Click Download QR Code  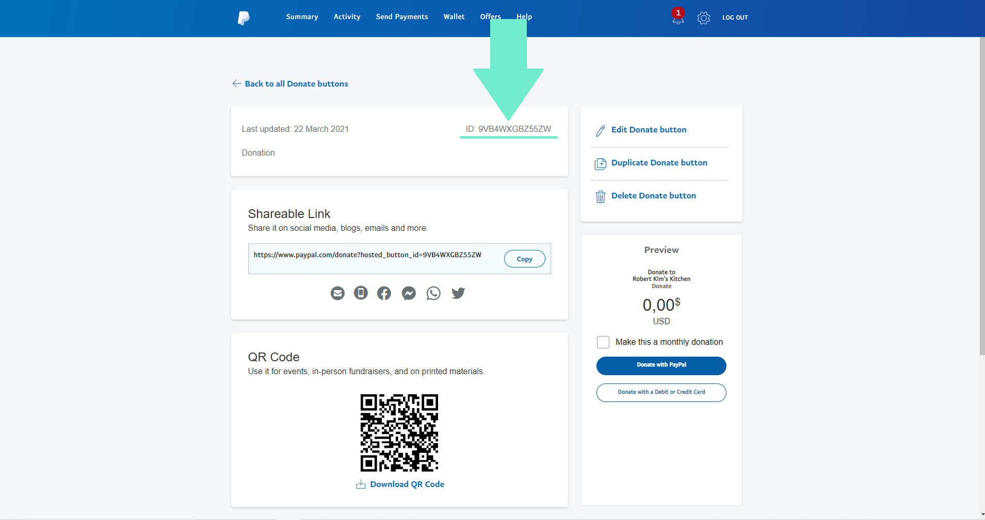coord(407,484)
